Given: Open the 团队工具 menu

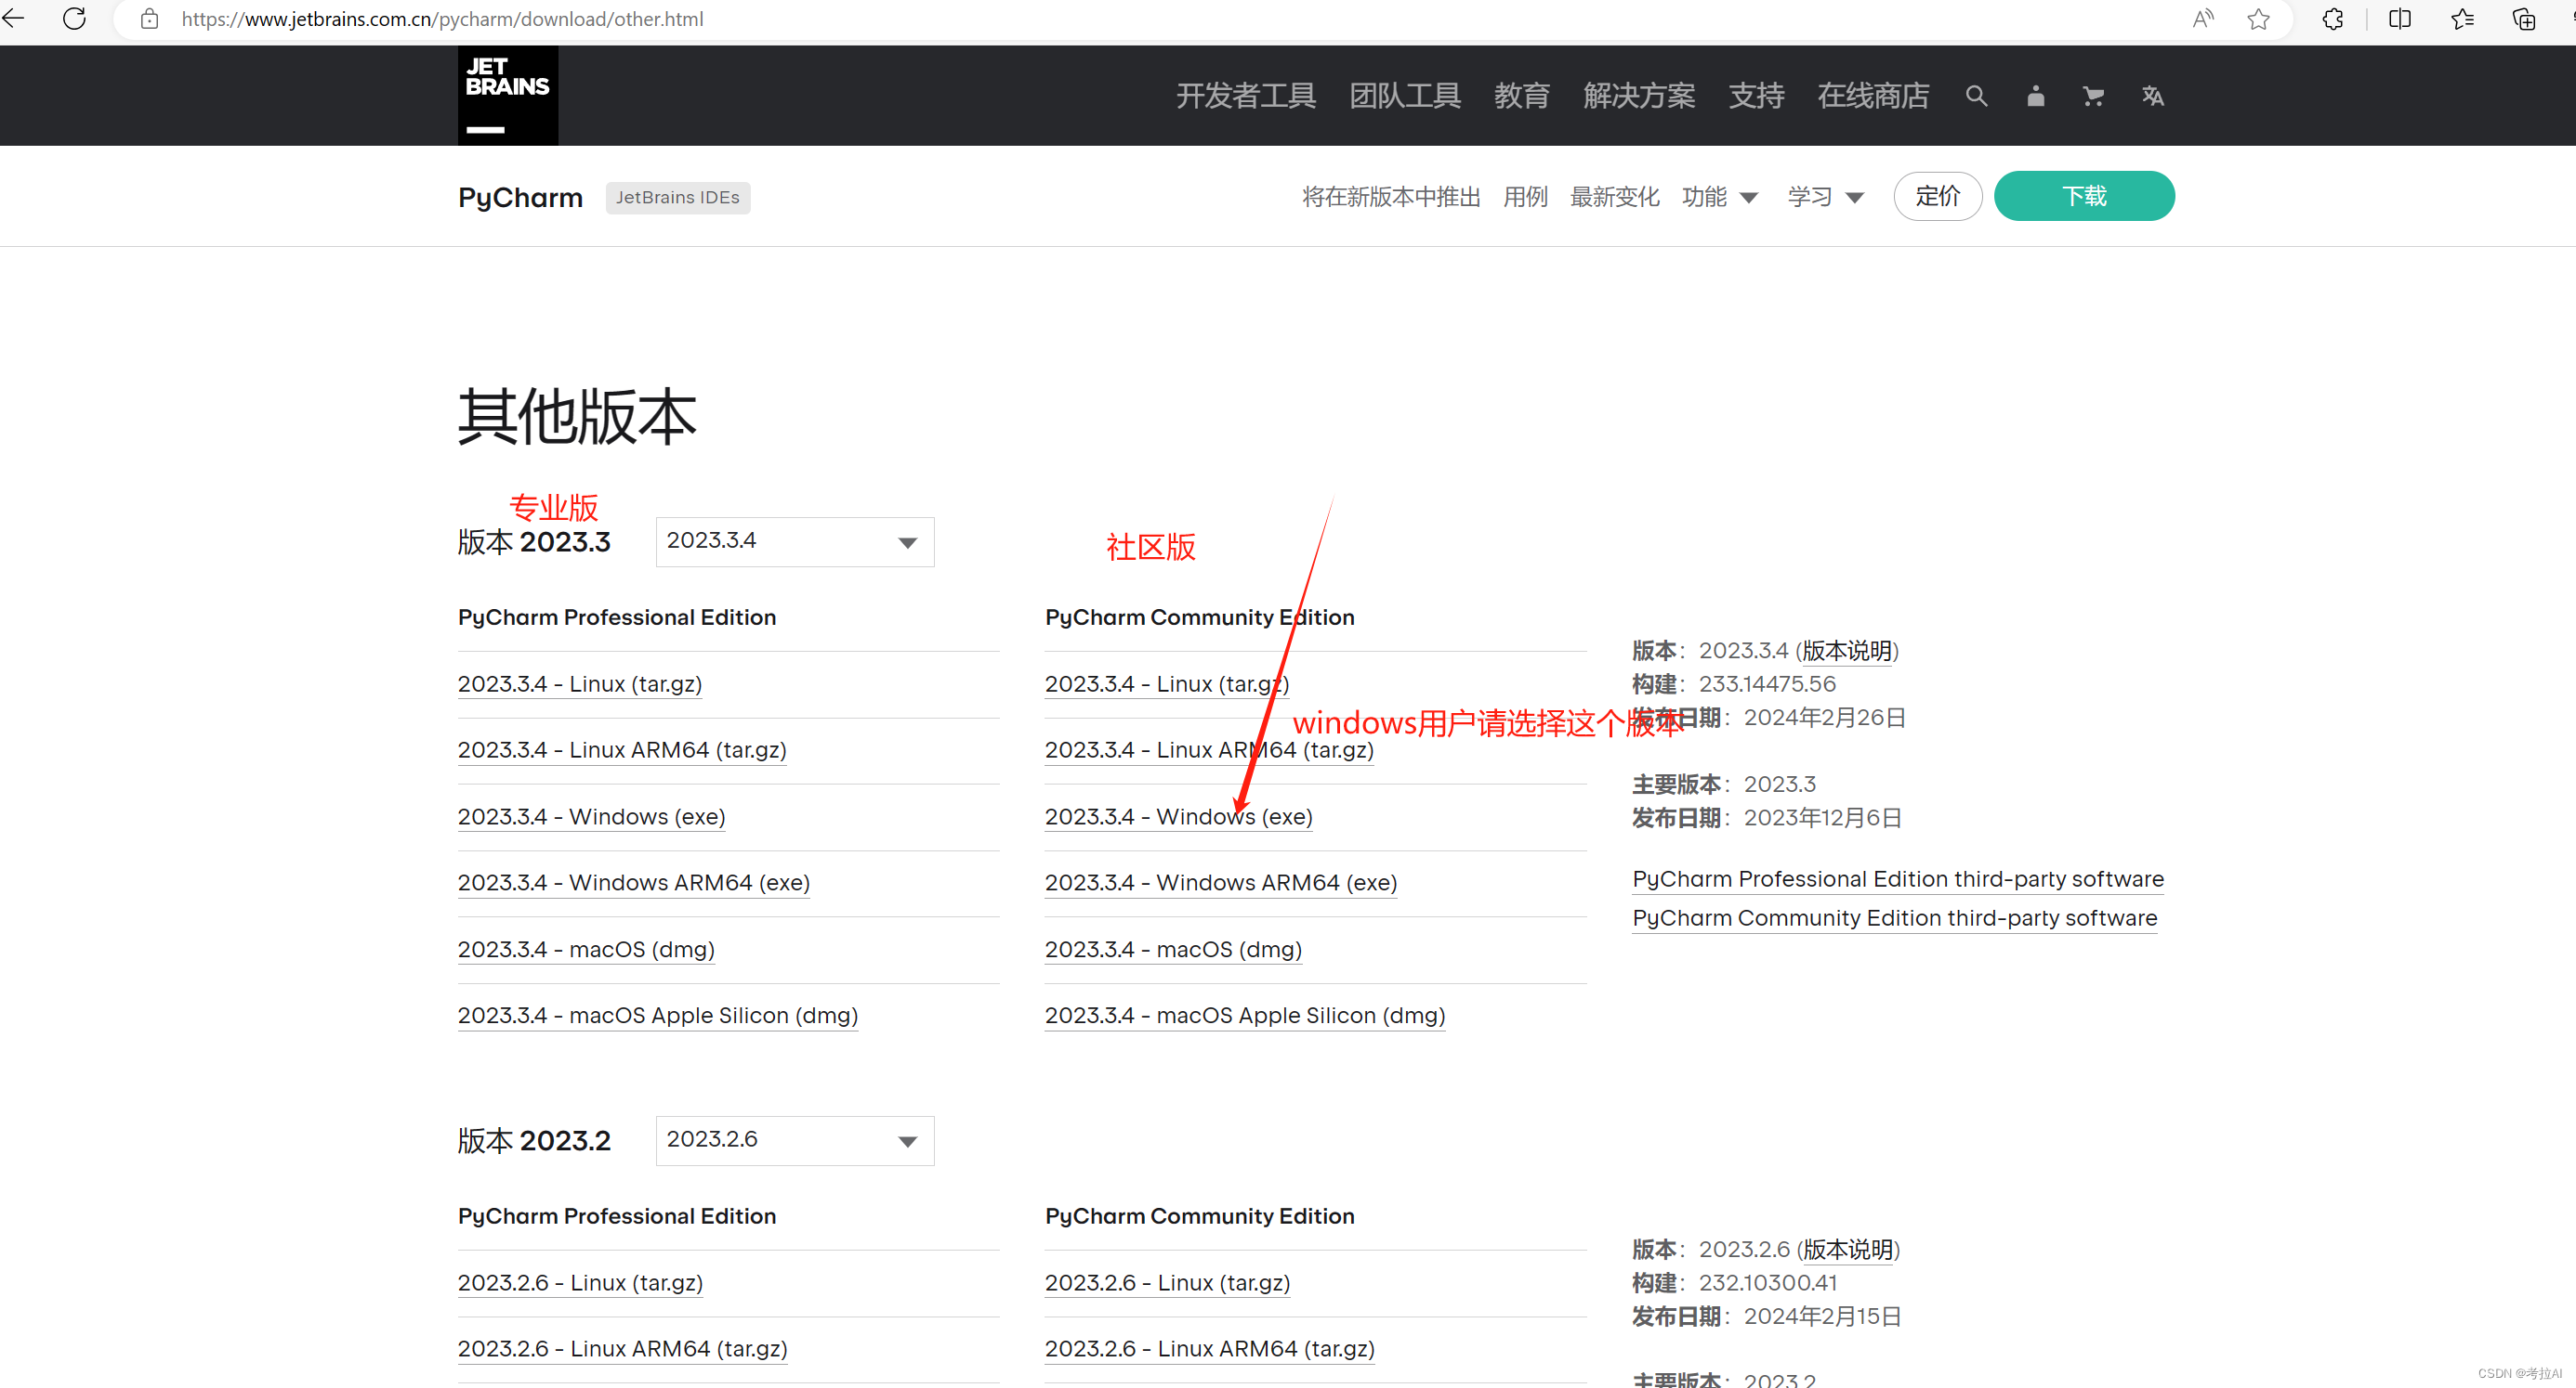Looking at the screenshot, I should coord(1405,96).
